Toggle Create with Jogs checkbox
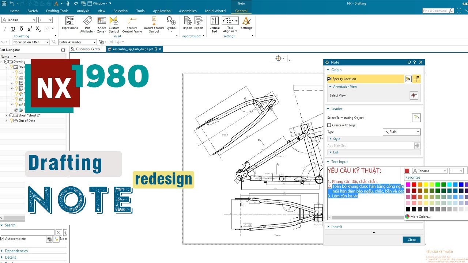Image resolution: width=468 pixels, height=263 pixels. click(x=329, y=125)
